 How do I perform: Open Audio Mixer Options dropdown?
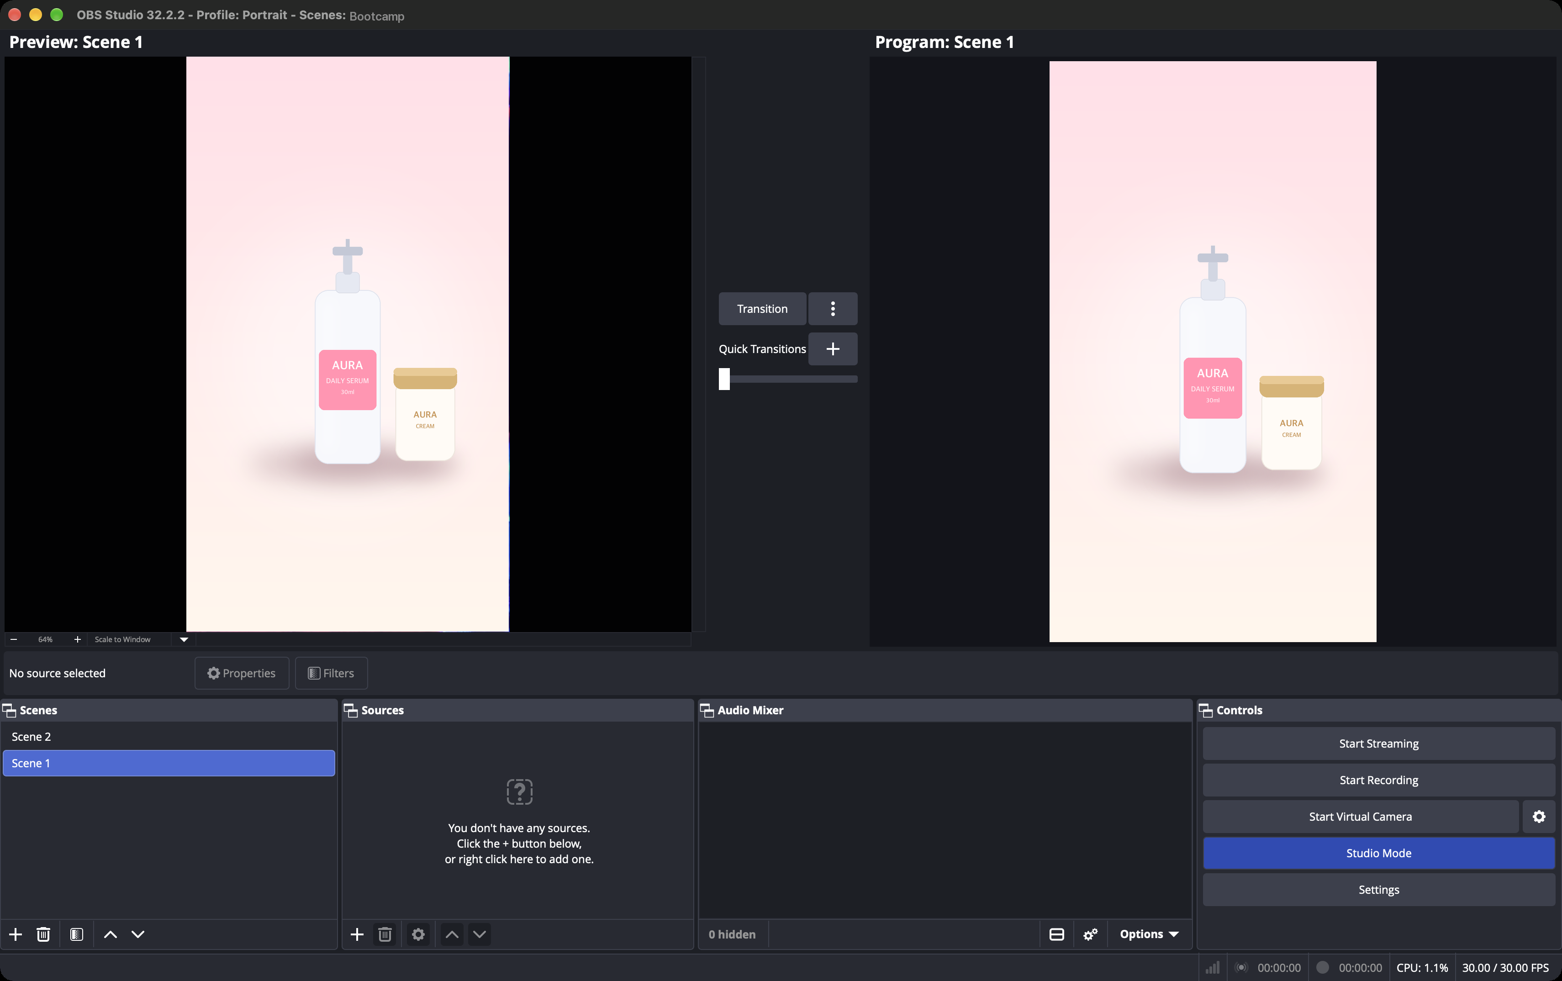tap(1149, 934)
